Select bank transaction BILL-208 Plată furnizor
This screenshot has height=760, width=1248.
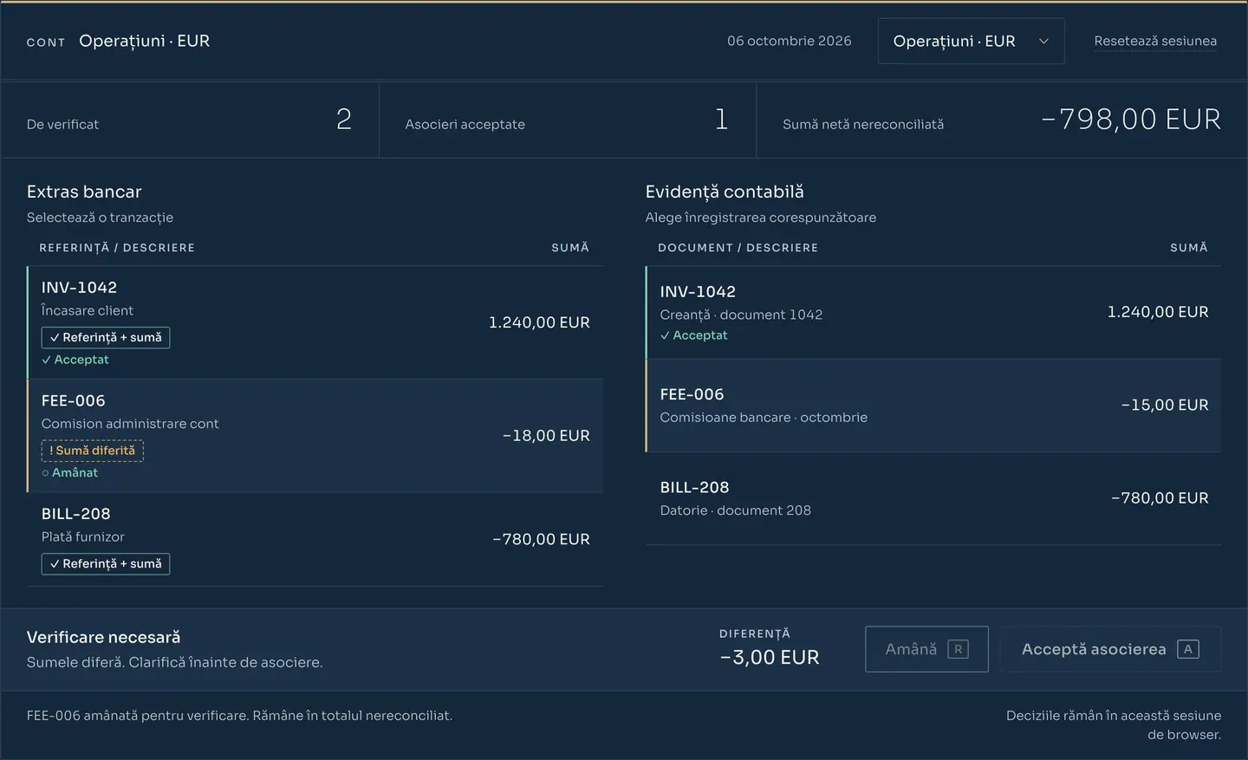[315, 539]
